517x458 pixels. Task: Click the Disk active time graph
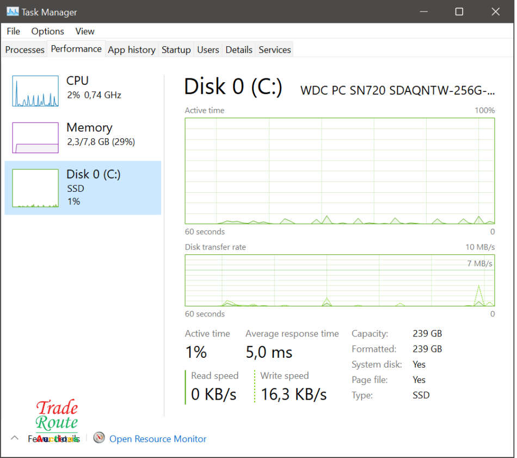click(340, 170)
